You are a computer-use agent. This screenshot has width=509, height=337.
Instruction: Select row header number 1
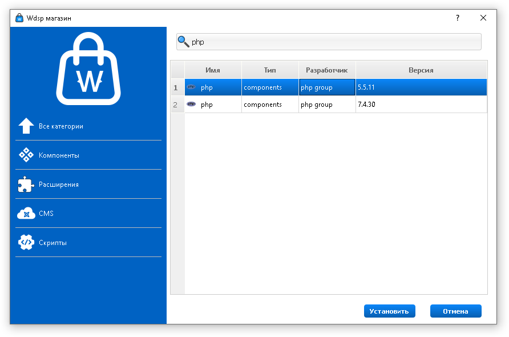[177, 87]
